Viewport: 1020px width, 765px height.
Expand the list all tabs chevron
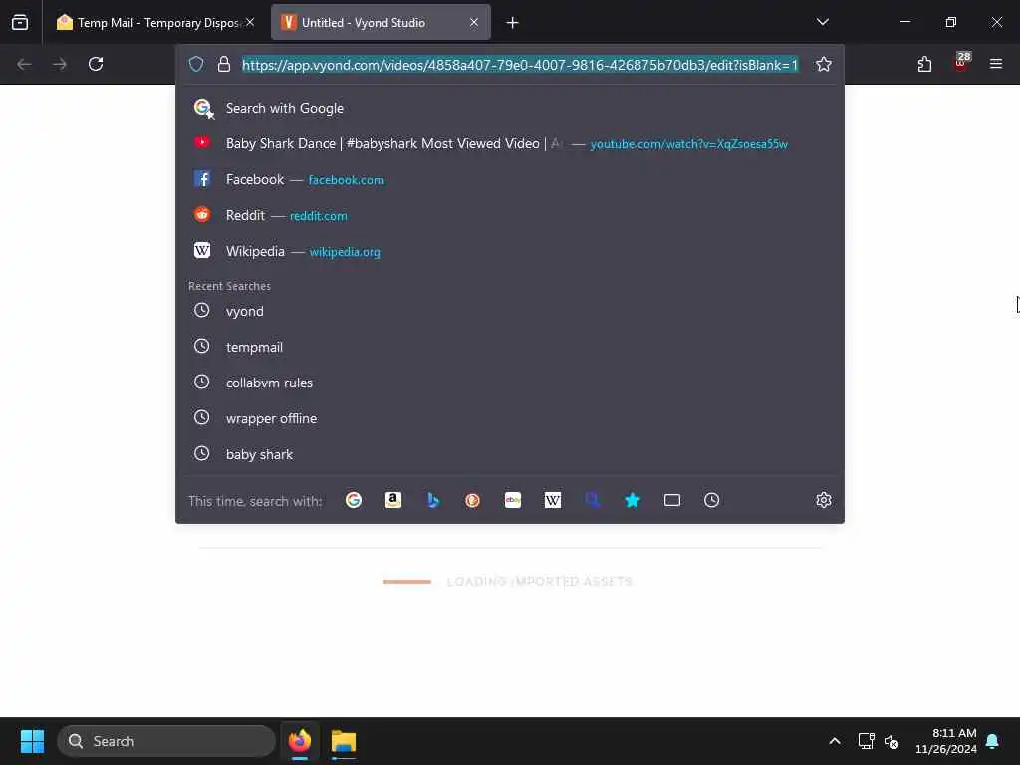point(822,22)
